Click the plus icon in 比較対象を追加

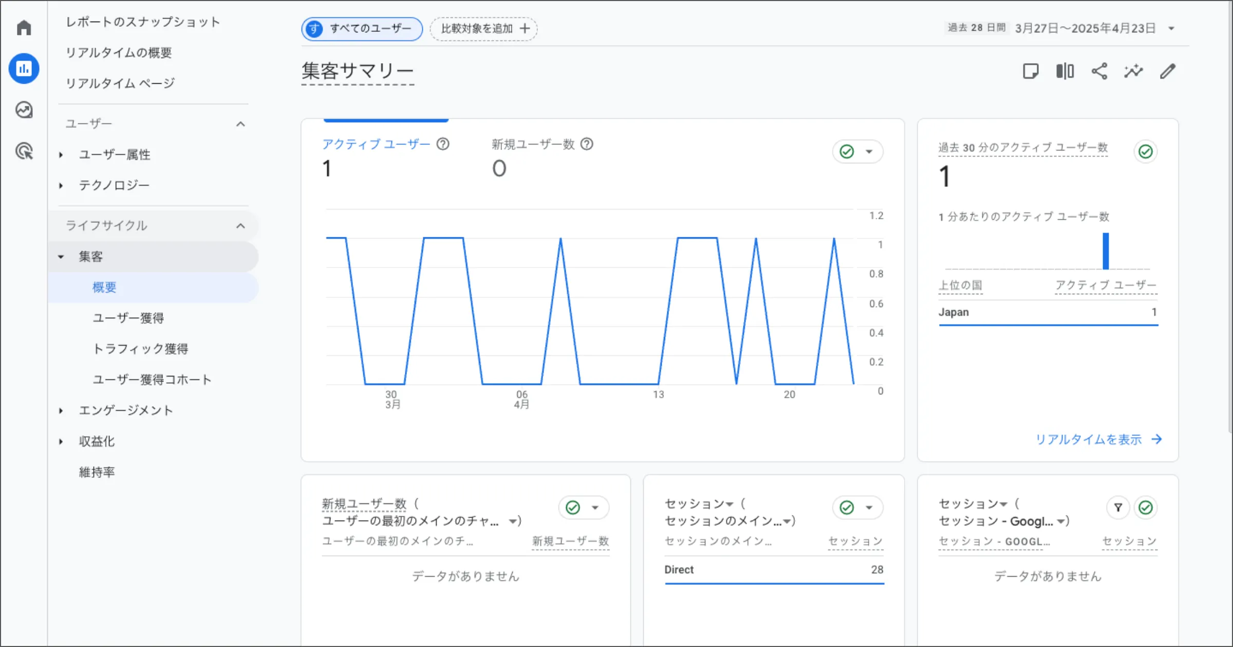pyautogui.click(x=525, y=28)
